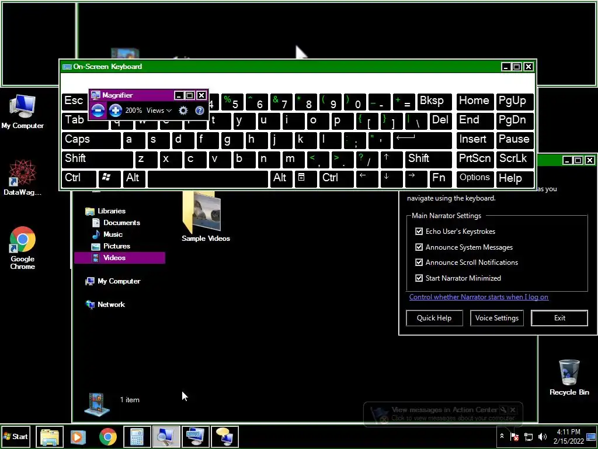598x449 pixels.
Task: Click Options key on On-Screen Keyboard
Action: tap(475, 178)
